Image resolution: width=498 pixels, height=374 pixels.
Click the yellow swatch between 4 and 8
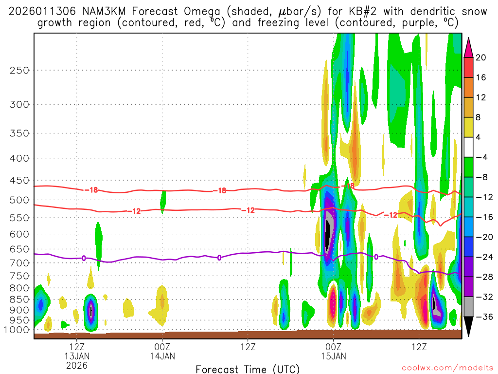point(468,127)
